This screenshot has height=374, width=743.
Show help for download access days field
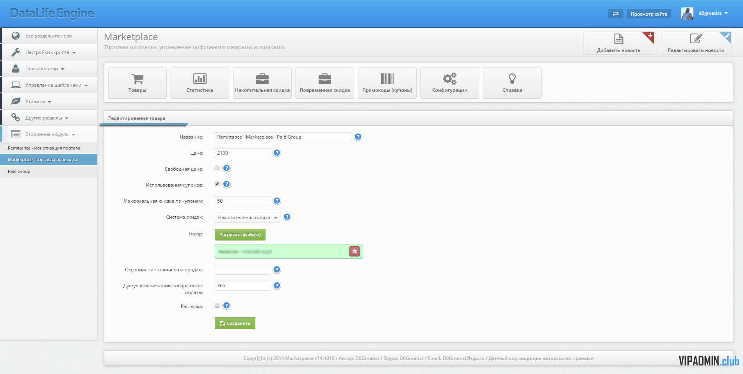point(277,286)
